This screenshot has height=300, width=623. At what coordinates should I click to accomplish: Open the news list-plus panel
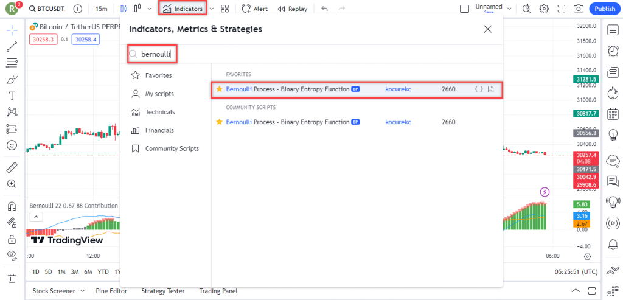pyautogui.click(x=613, y=72)
